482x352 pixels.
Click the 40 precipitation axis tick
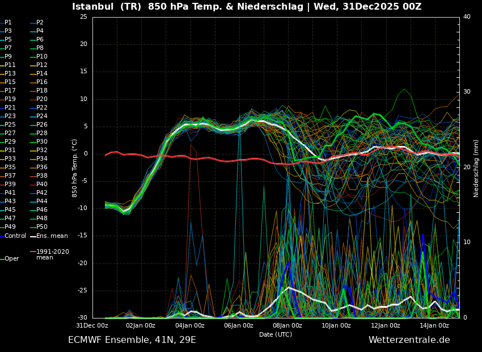point(467,16)
